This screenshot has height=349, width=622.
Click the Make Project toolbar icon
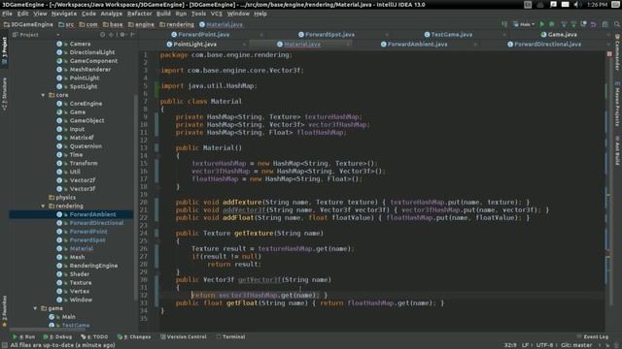click(504, 24)
